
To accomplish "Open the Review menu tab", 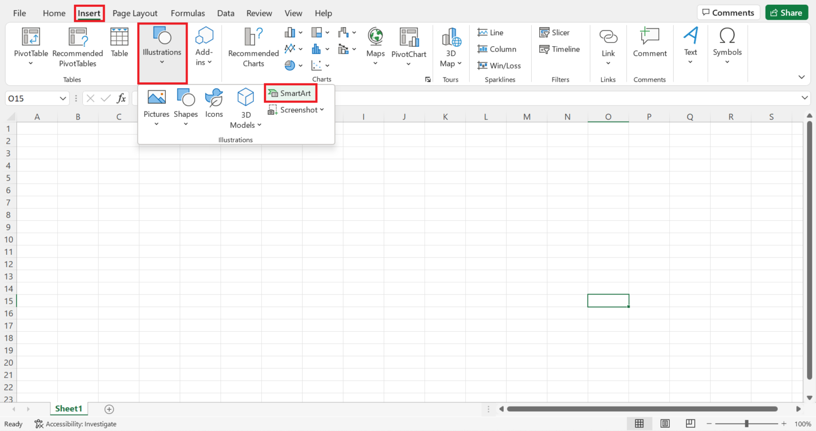I will pos(259,13).
